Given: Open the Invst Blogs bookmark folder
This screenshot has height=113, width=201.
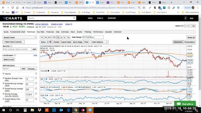Looking at the screenshot, I should pos(84,12).
